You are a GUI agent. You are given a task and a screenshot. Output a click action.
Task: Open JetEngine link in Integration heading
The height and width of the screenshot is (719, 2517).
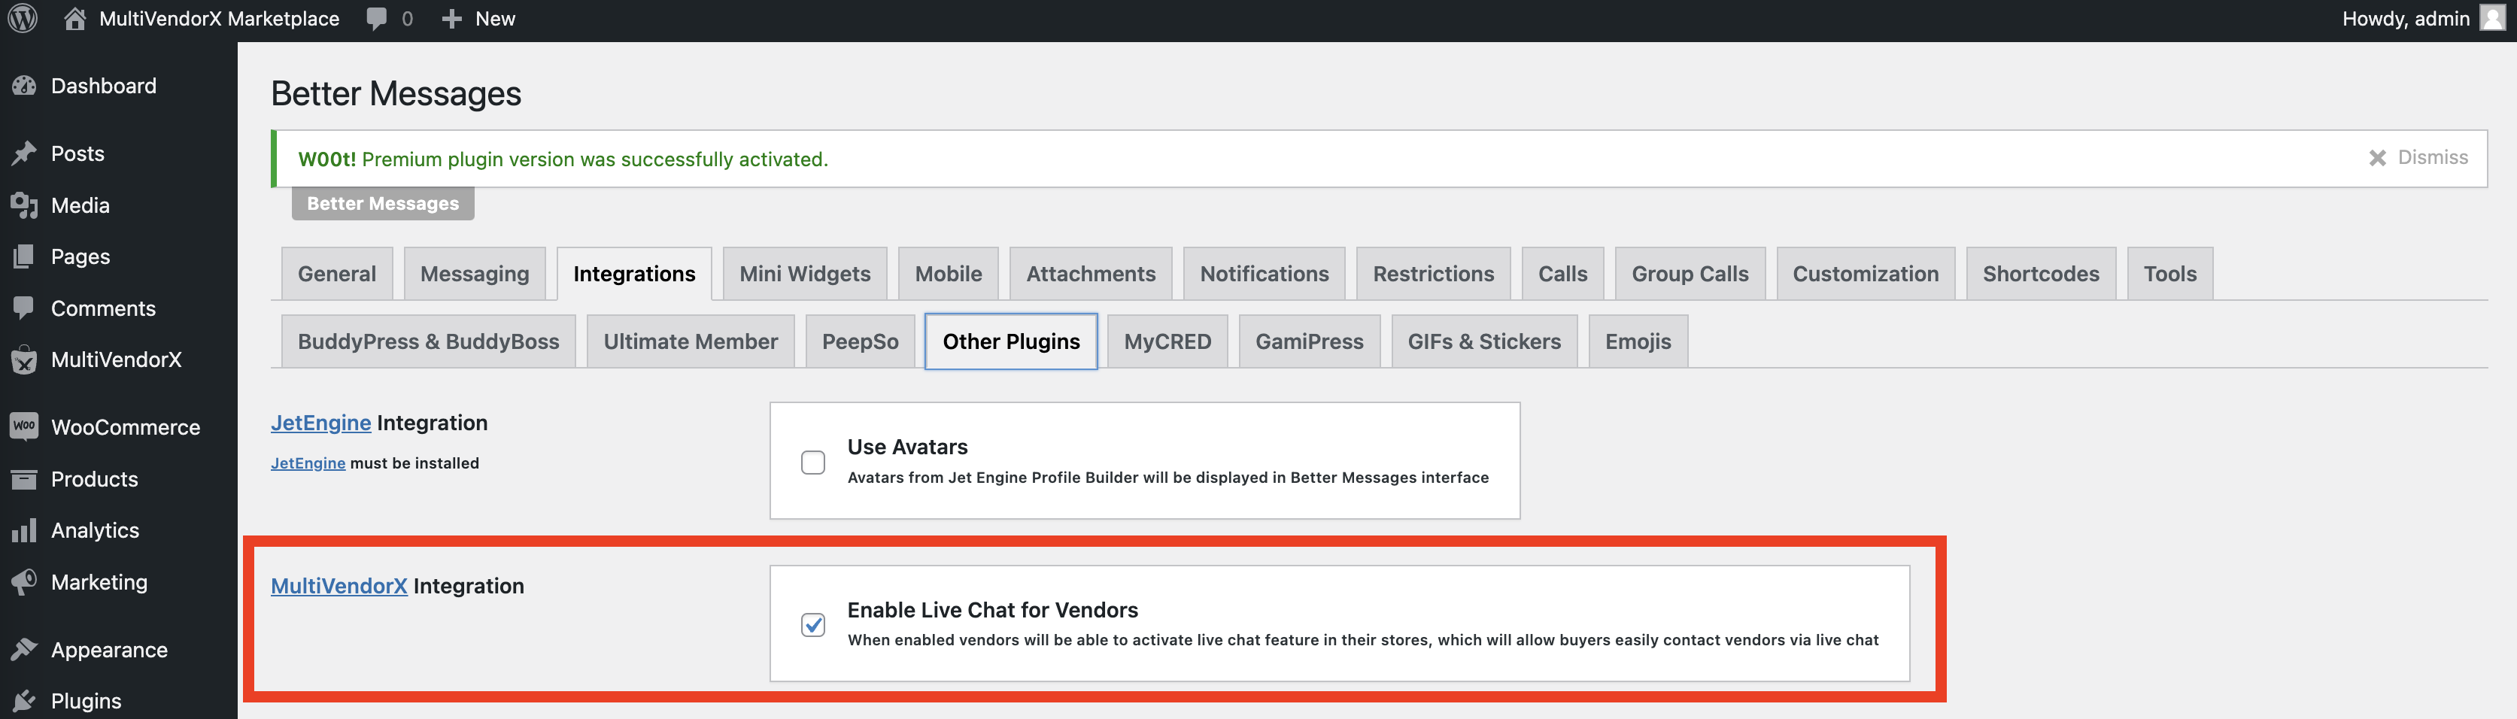coord(320,423)
